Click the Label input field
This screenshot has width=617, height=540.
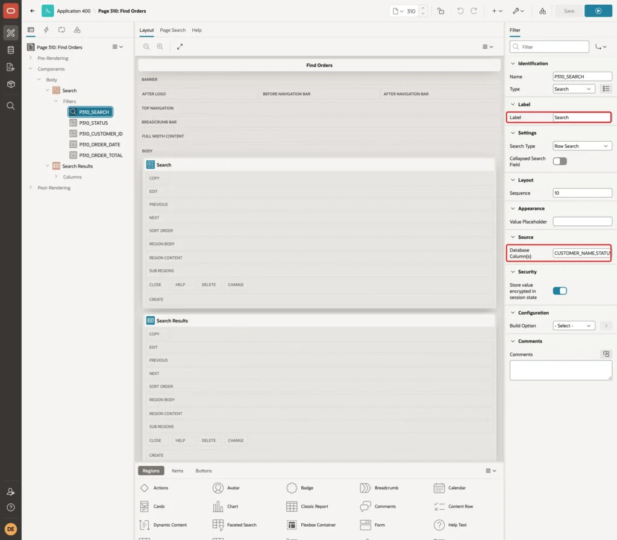583,118
